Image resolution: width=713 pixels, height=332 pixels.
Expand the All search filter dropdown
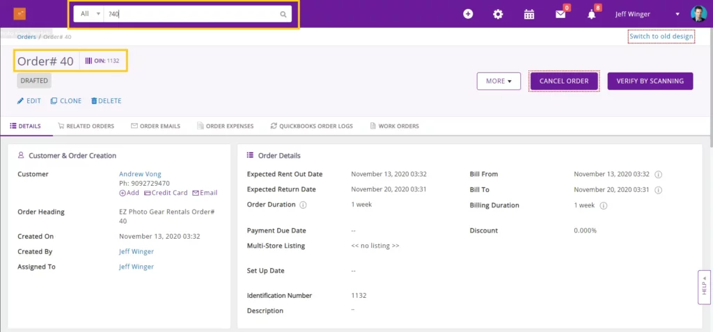click(89, 14)
